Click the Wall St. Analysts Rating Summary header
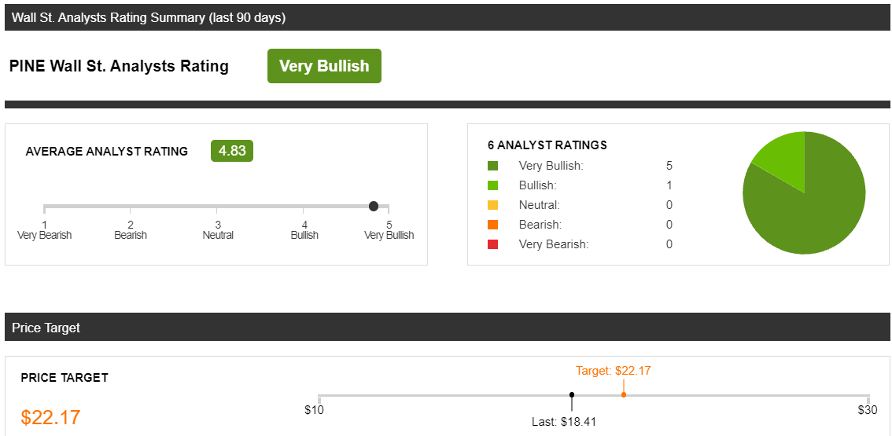The image size is (892, 436). (149, 18)
